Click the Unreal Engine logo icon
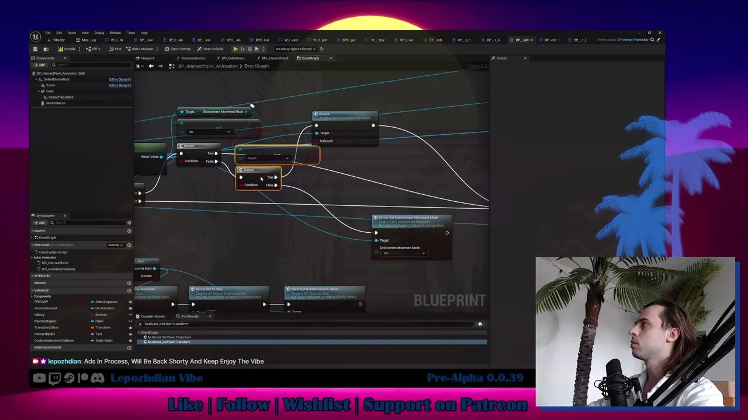The width and height of the screenshot is (748, 420). click(36, 37)
